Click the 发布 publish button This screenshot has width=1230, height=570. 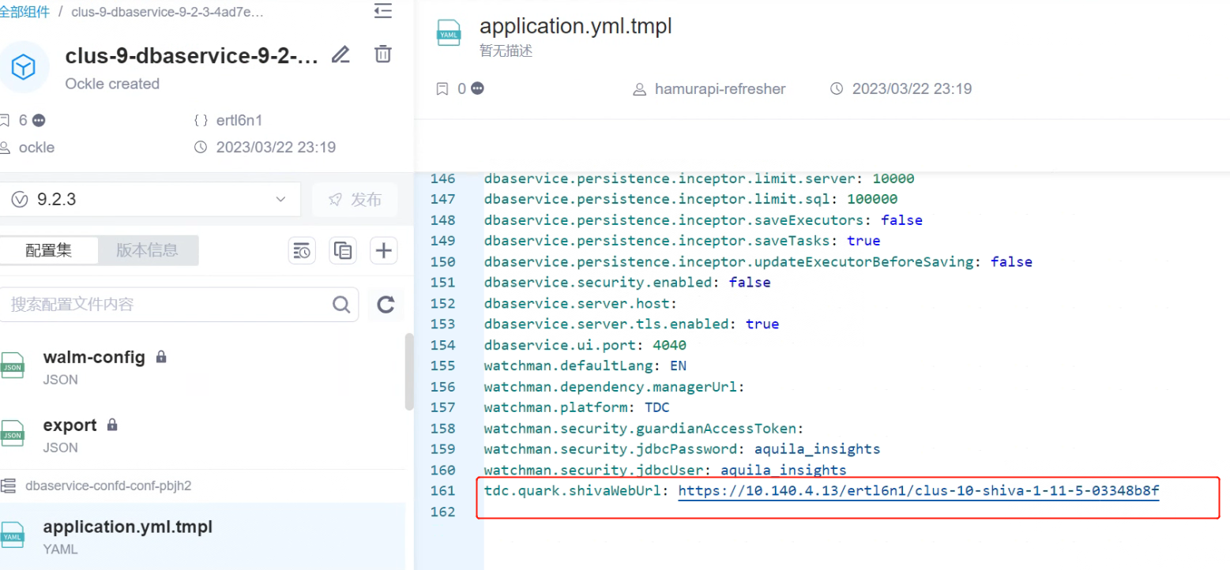(x=355, y=199)
